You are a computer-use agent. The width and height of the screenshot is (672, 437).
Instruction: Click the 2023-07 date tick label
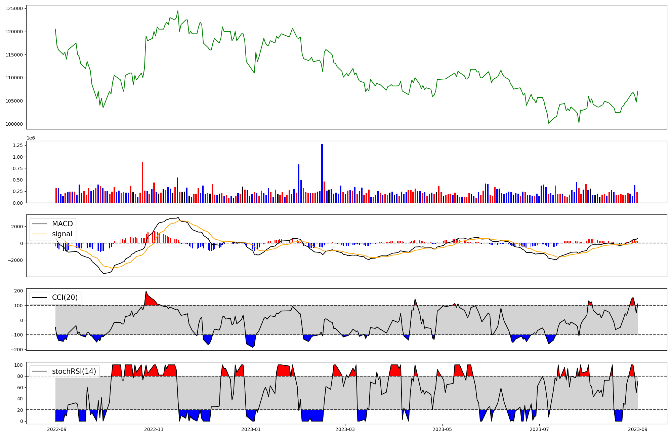[x=539, y=429]
